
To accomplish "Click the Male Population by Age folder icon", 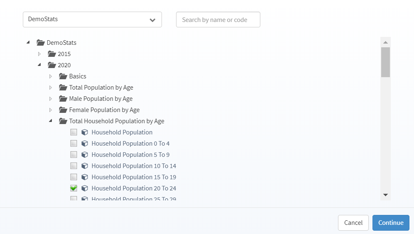I will [63, 99].
